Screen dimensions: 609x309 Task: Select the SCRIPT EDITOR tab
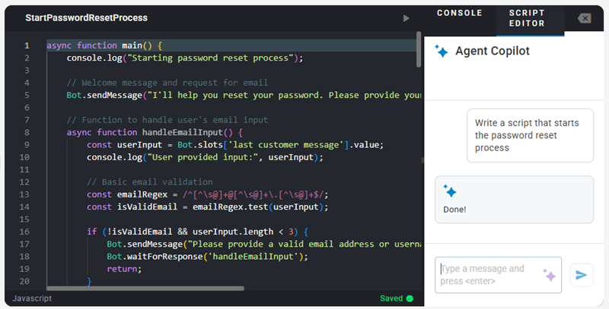526,18
